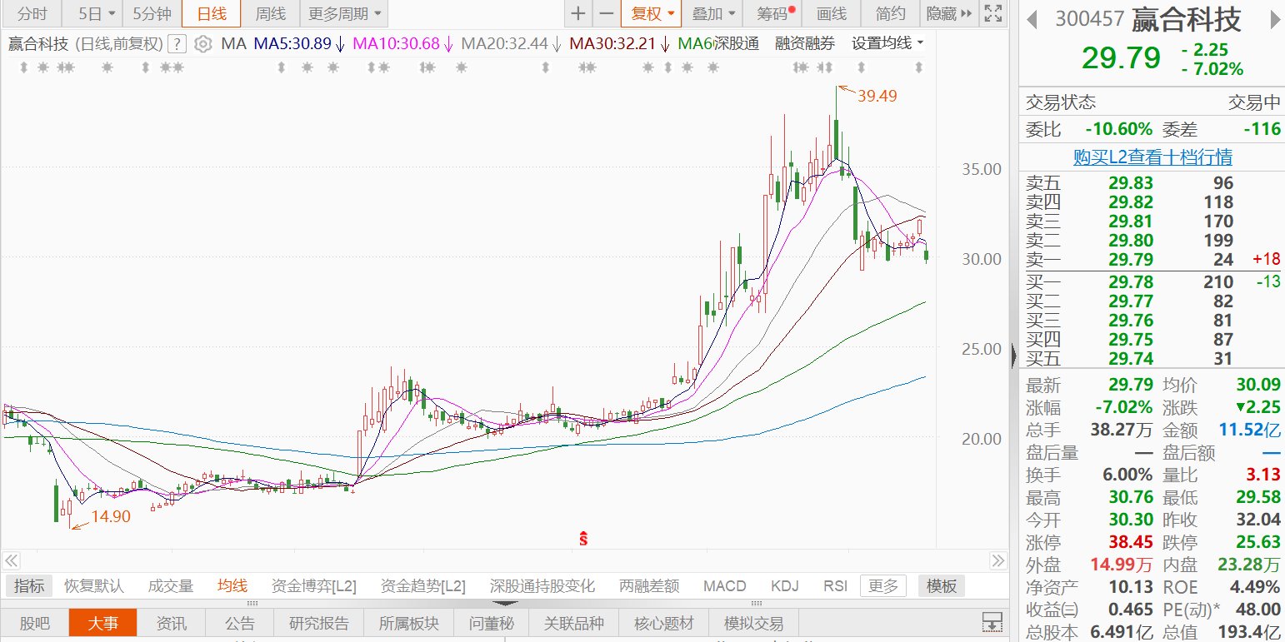1285x642 pixels.
Task: Enter fullscreen chart mode icon
Action: (992, 13)
